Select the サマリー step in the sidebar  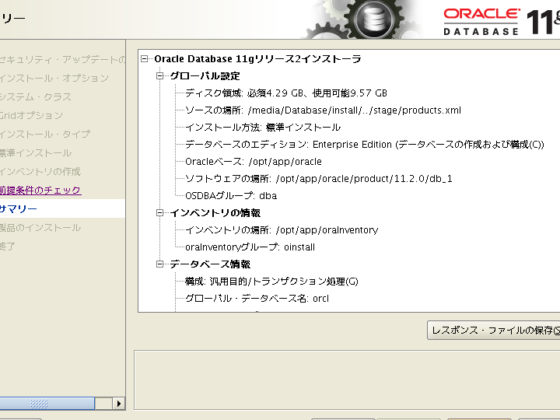pos(19,209)
